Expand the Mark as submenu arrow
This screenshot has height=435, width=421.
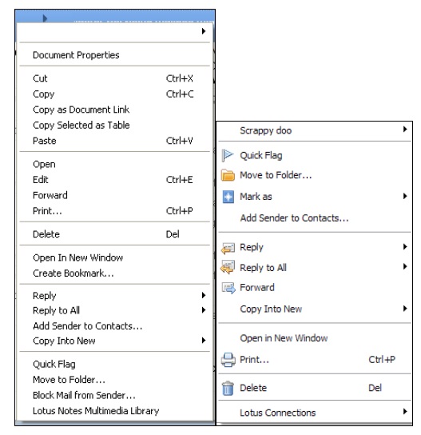pyautogui.click(x=405, y=196)
